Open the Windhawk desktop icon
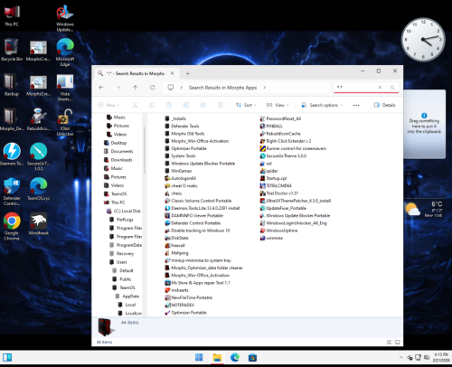The width and height of the screenshot is (452, 367). tap(38, 224)
